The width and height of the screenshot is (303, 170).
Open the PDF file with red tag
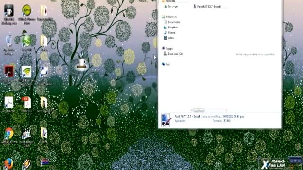(27, 102)
